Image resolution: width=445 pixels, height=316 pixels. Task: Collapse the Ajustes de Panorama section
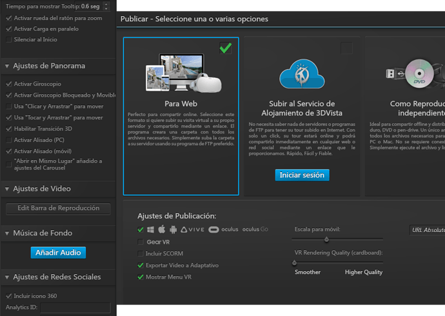coord(7,66)
